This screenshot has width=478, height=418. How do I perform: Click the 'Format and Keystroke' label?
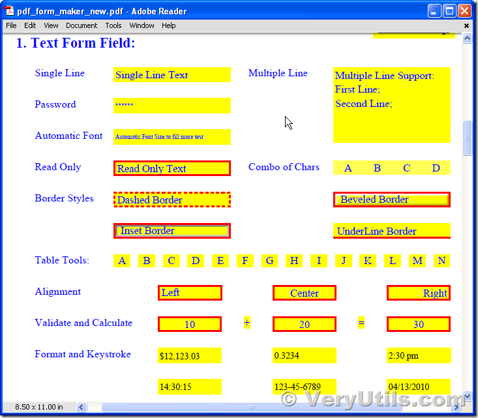83,354
